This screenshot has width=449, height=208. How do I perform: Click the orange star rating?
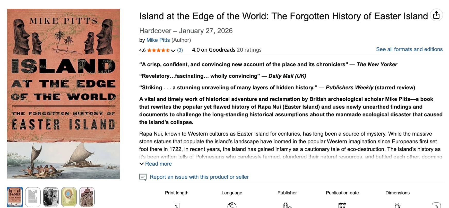point(158,50)
